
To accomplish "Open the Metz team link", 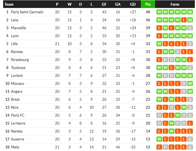I will tap(15, 147).
